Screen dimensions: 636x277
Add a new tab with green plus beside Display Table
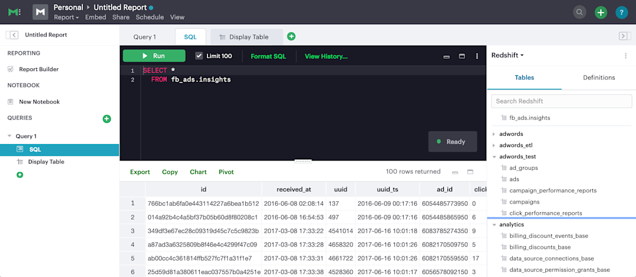coord(291,36)
